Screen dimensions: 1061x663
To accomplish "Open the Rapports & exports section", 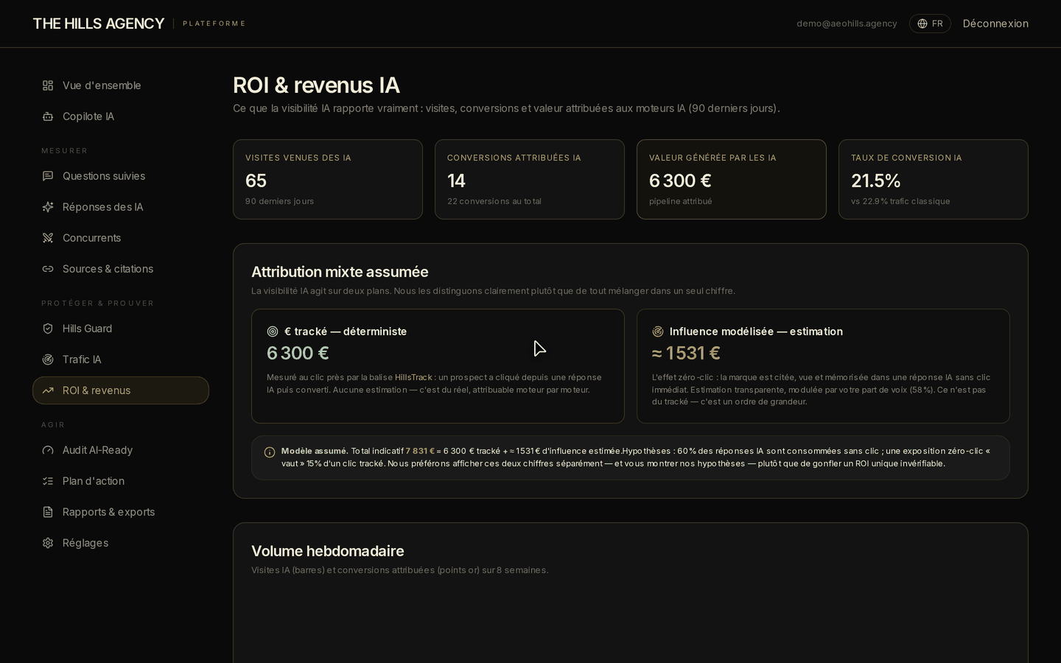I will tap(121, 512).
